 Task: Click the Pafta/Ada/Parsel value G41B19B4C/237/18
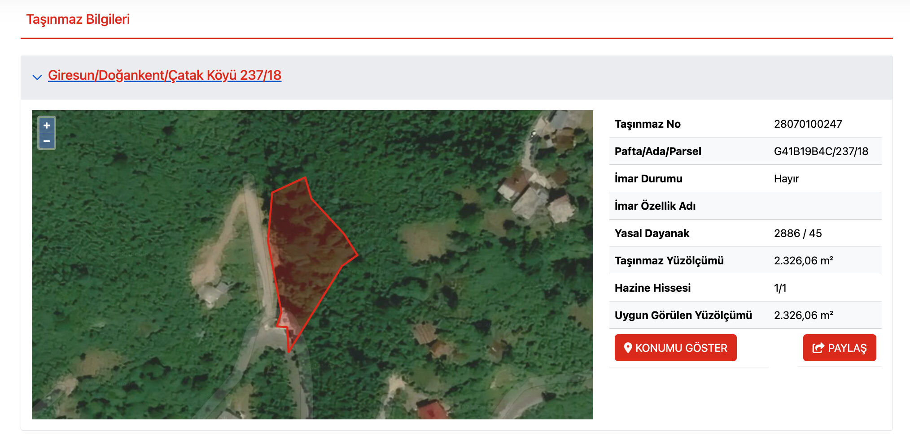click(x=821, y=151)
